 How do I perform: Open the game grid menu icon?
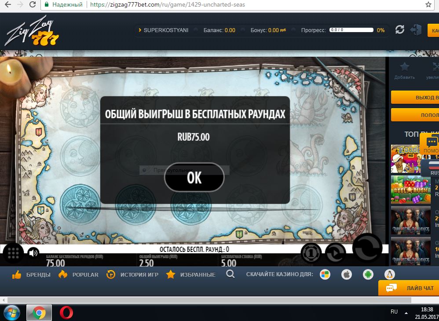point(13,253)
